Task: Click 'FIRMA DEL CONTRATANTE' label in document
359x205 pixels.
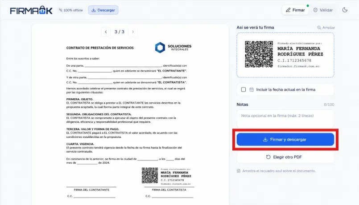Action: [91, 190]
